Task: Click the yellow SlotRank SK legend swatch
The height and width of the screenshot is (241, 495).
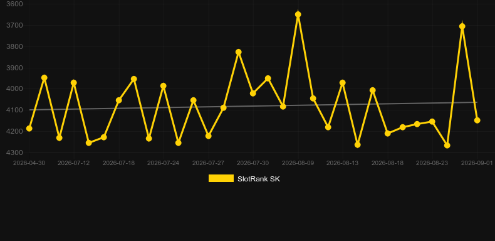Action: click(221, 178)
